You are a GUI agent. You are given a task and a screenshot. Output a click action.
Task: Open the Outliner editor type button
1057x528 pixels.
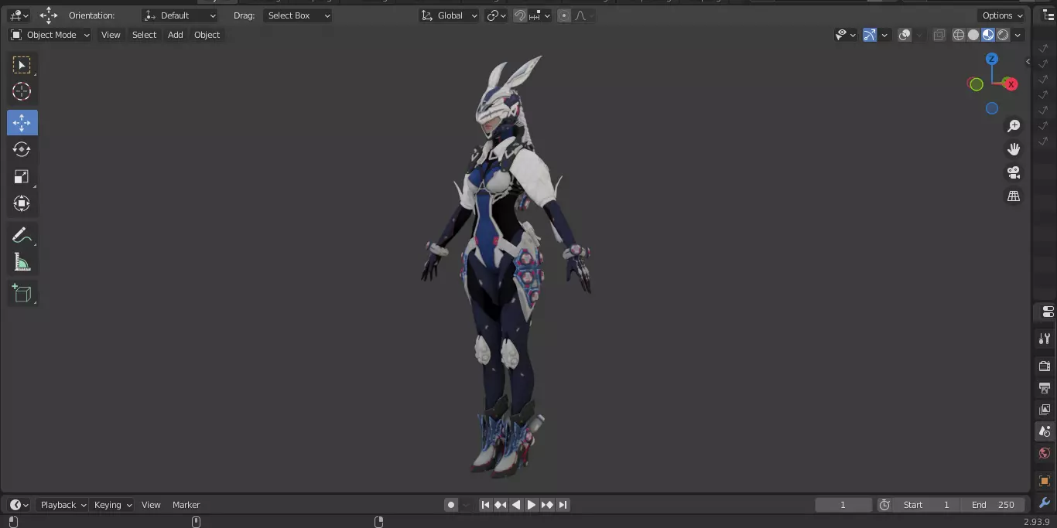[1048, 15]
